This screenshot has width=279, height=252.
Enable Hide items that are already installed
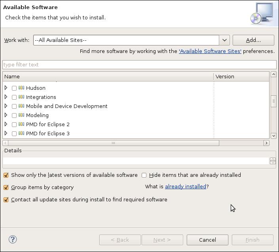tap(144, 175)
